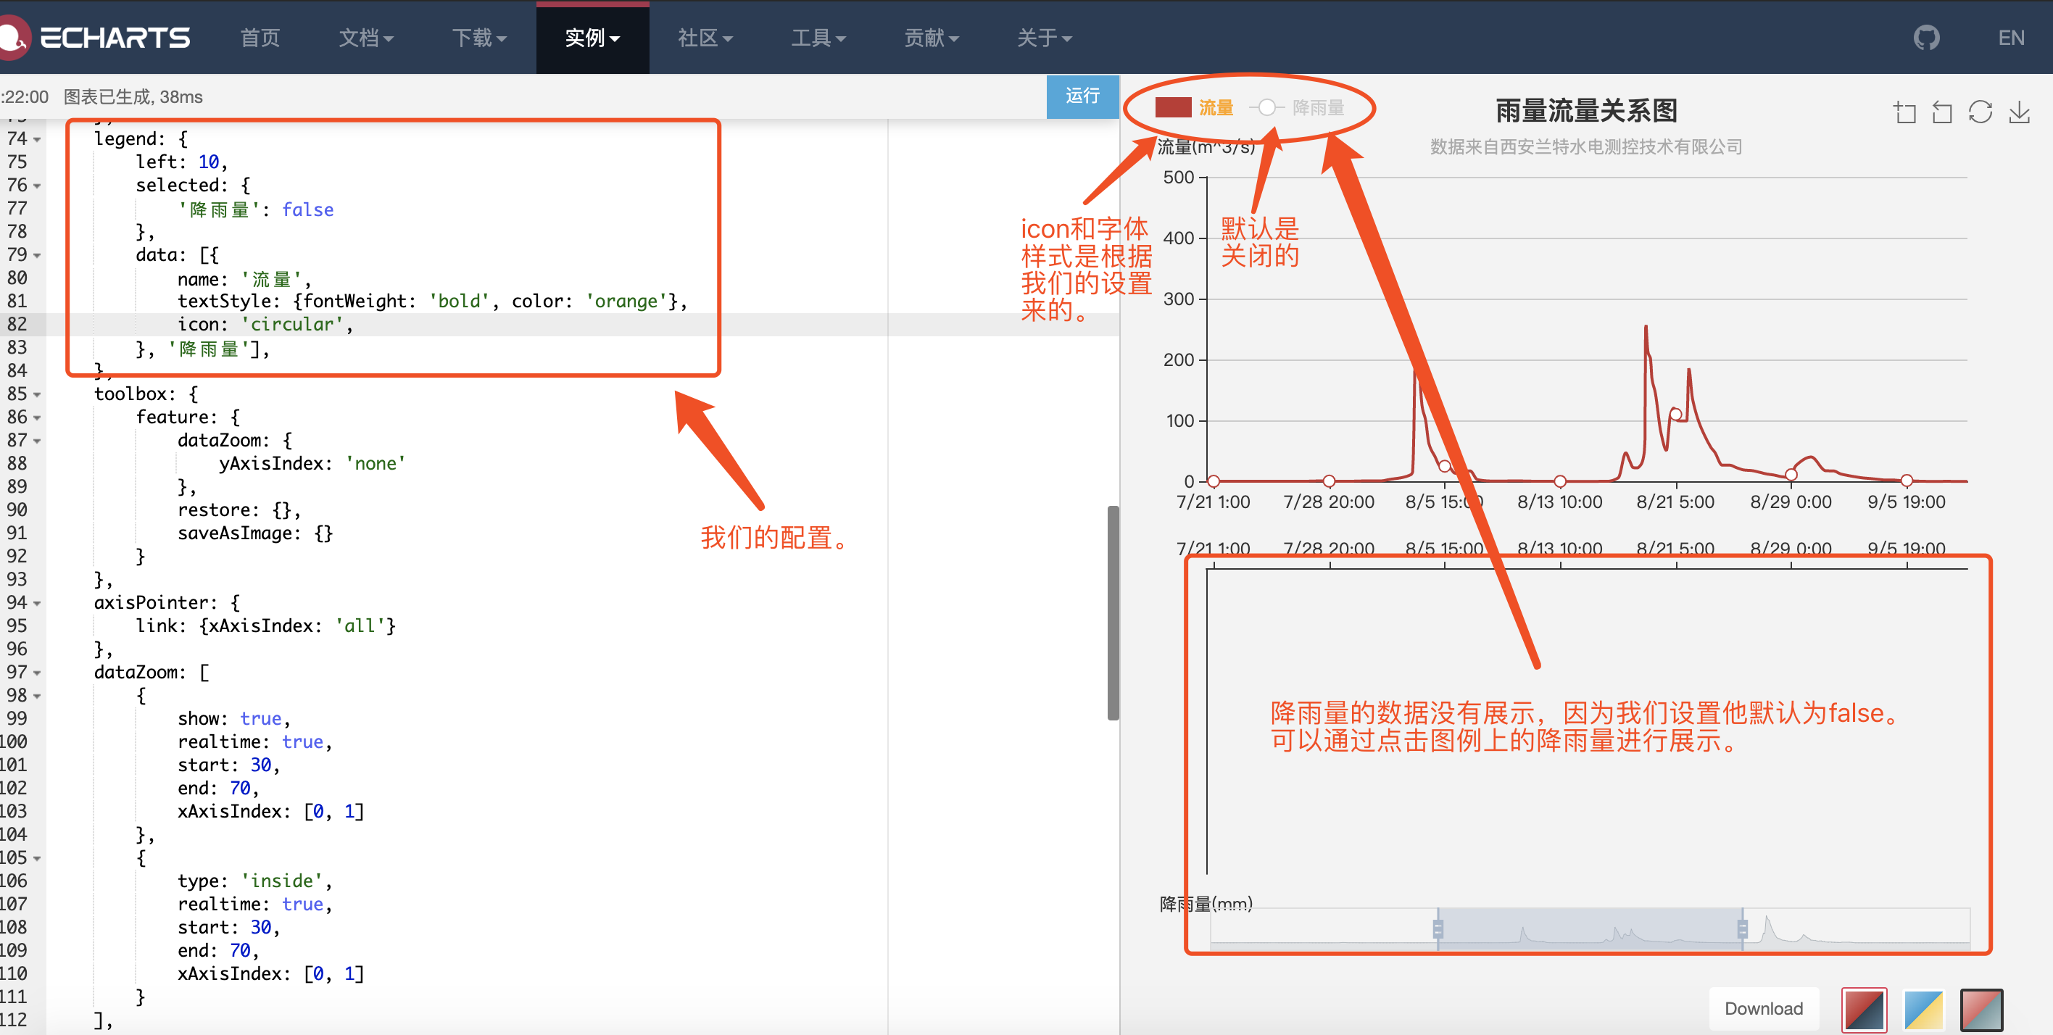This screenshot has width=2053, height=1035.
Task: Toggle the 降雨量 legend item on
Action: tap(1297, 107)
